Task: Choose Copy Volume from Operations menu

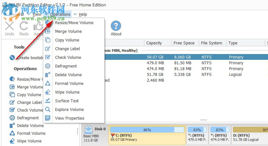Action: [x=67, y=40]
